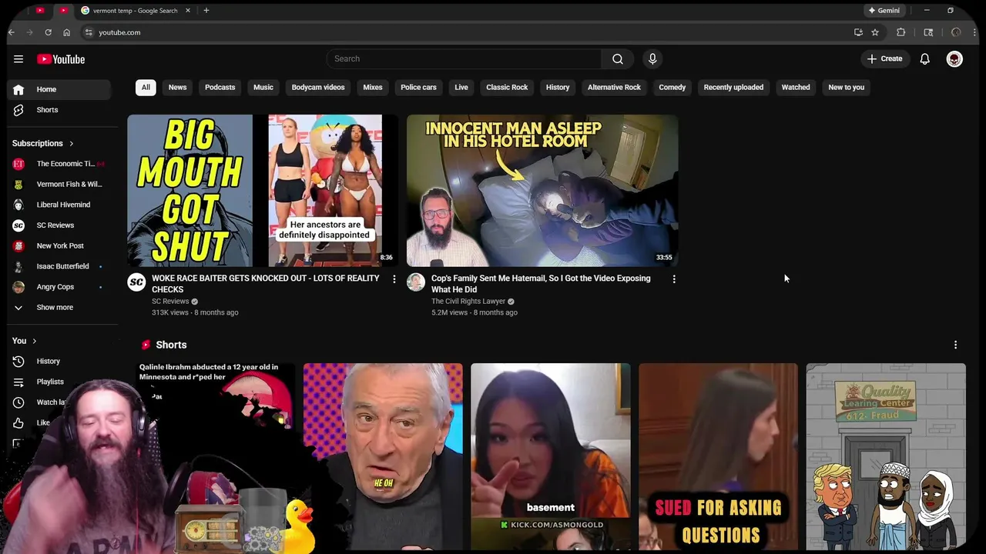Image resolution: width=986 pixels, height=554 pixels.
Task: Expand the You section chevron
Action: (x=34, y=341)
